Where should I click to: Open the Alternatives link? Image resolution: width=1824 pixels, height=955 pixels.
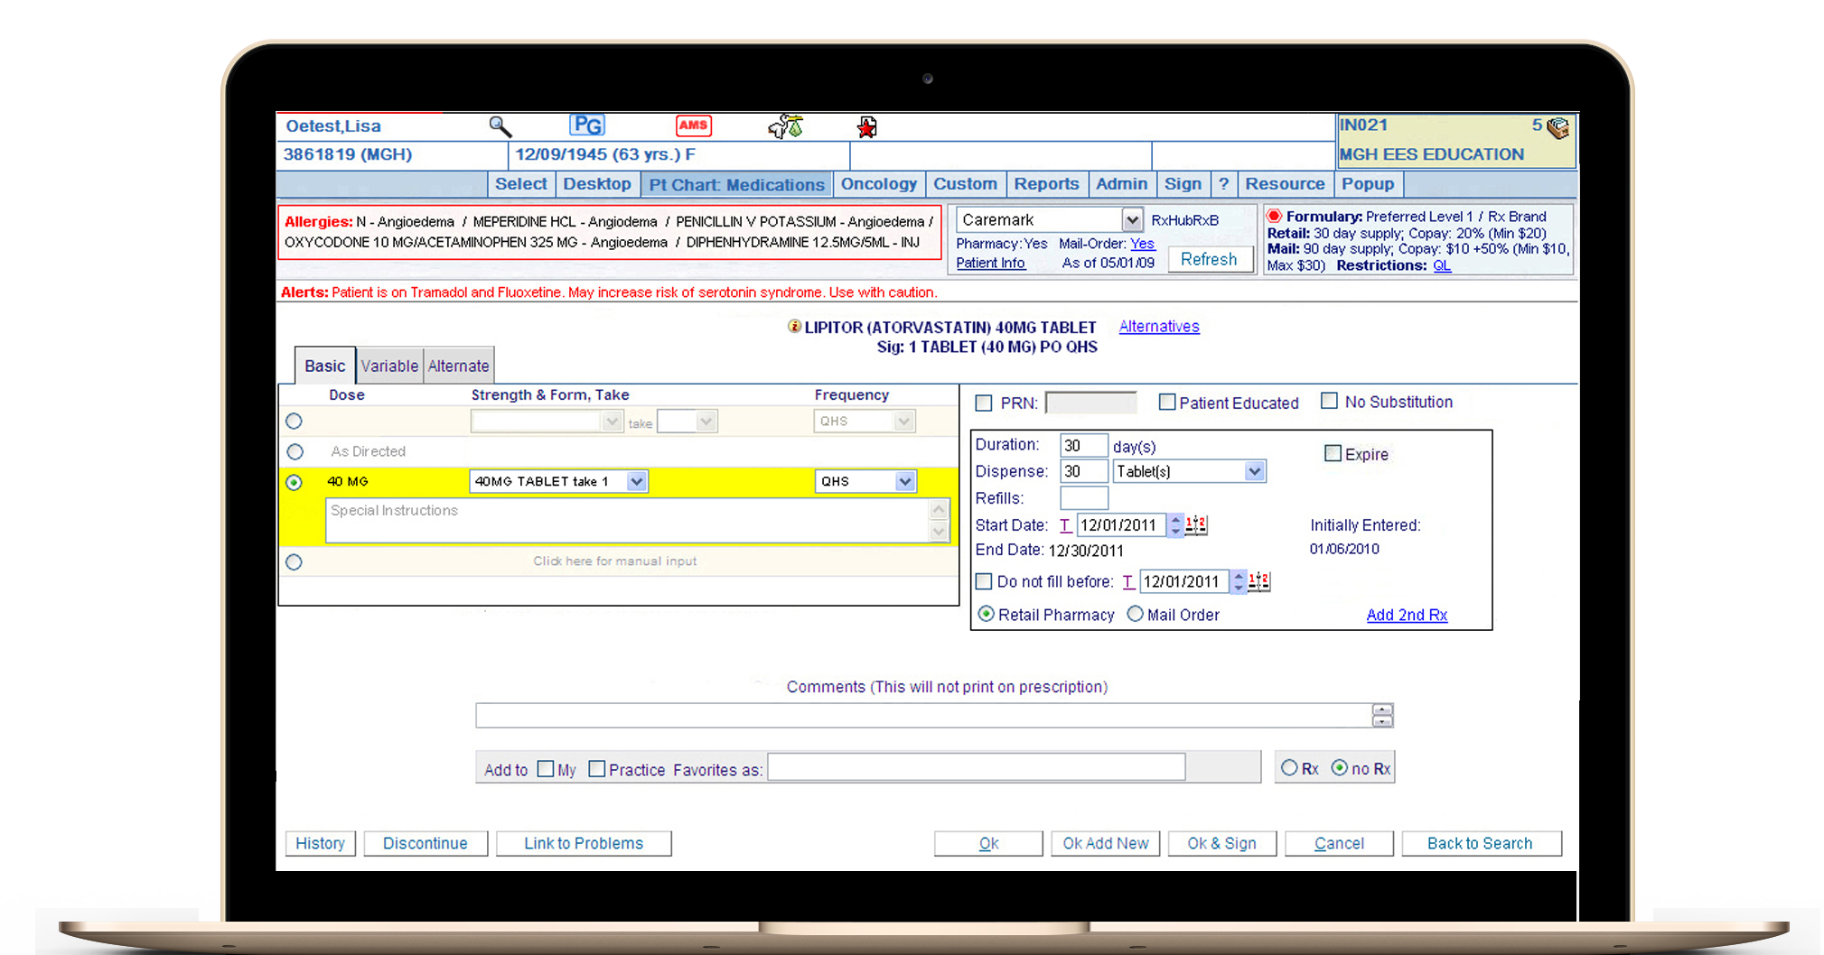(x=1159, y=327)
